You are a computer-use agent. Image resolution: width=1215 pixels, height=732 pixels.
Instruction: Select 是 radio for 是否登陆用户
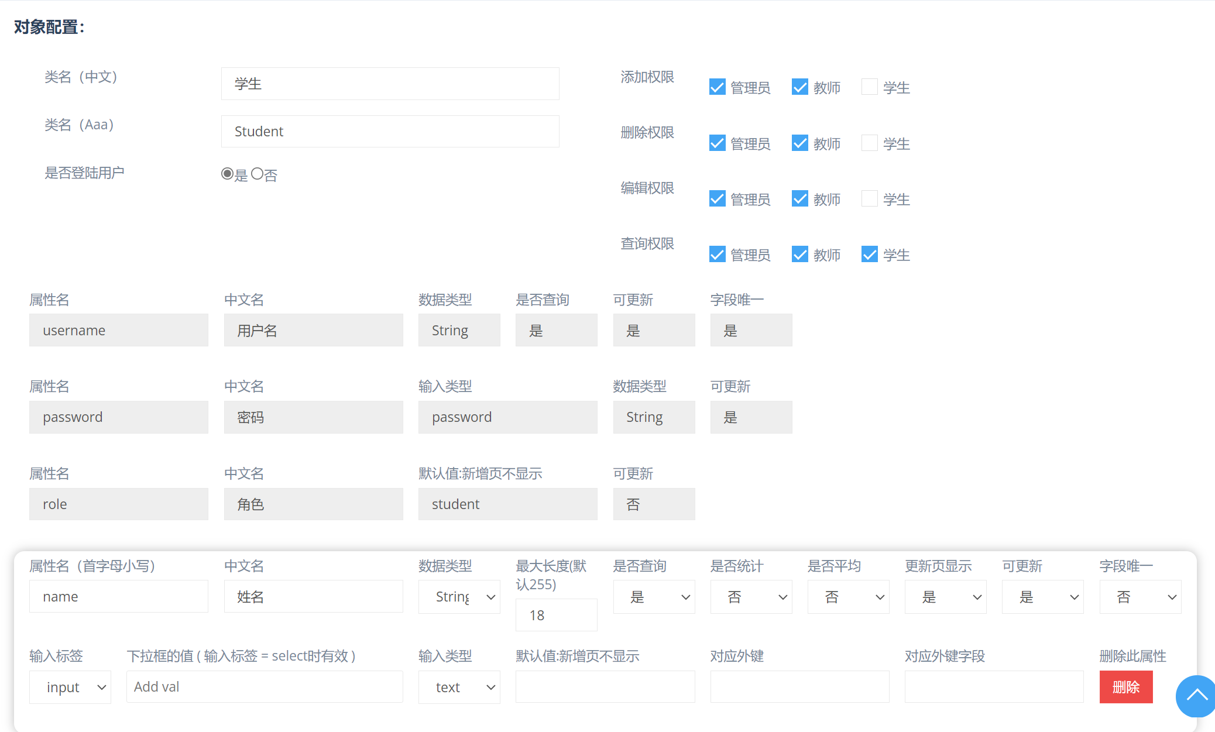pos(227,174)
